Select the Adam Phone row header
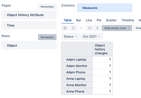 [77, 72]
